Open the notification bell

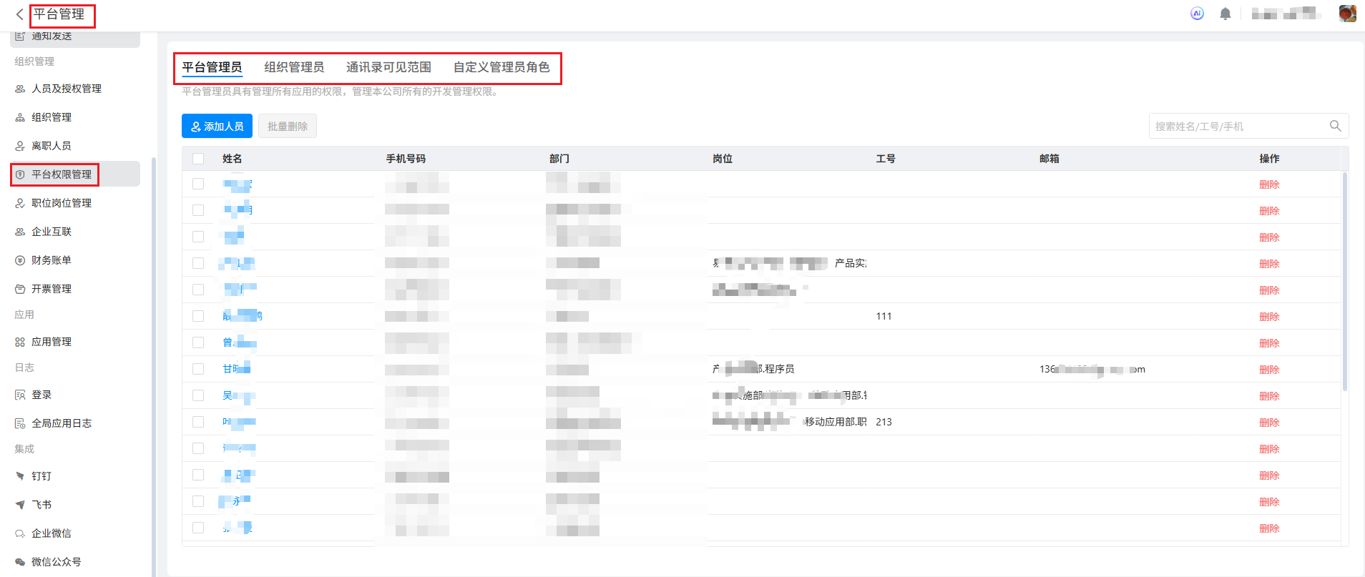coord(1225,14)
